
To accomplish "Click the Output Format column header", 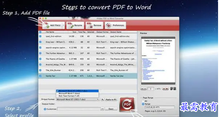I will 102,32.
